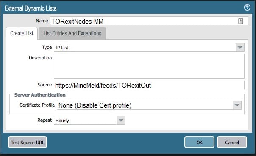Image resolution: width=256 pixels, height=156 pixels.
Task: Click the small icon inside the Name field
Action: [241, 21]
